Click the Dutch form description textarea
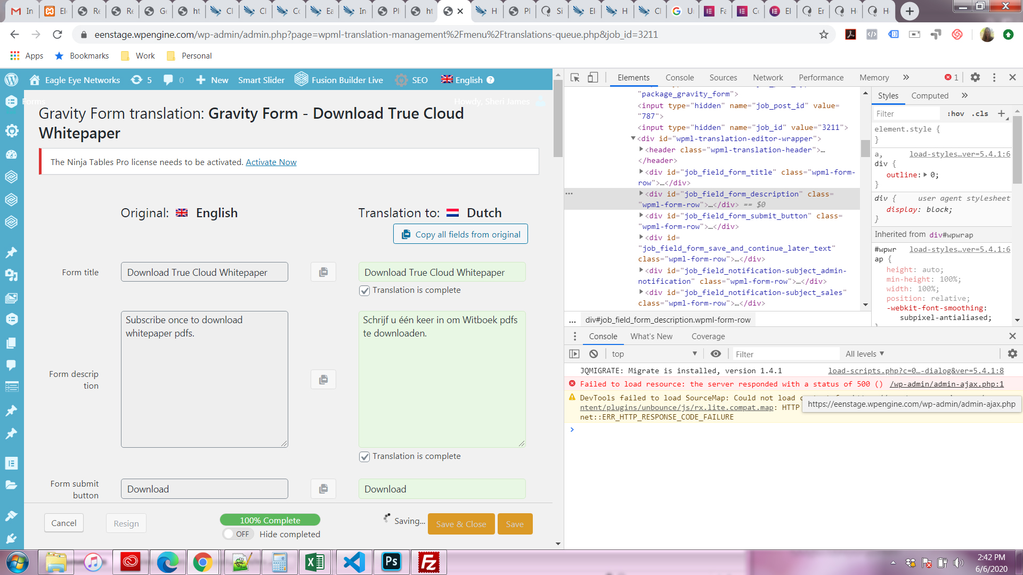1023x575 pixels. click(x=442, y=379)
